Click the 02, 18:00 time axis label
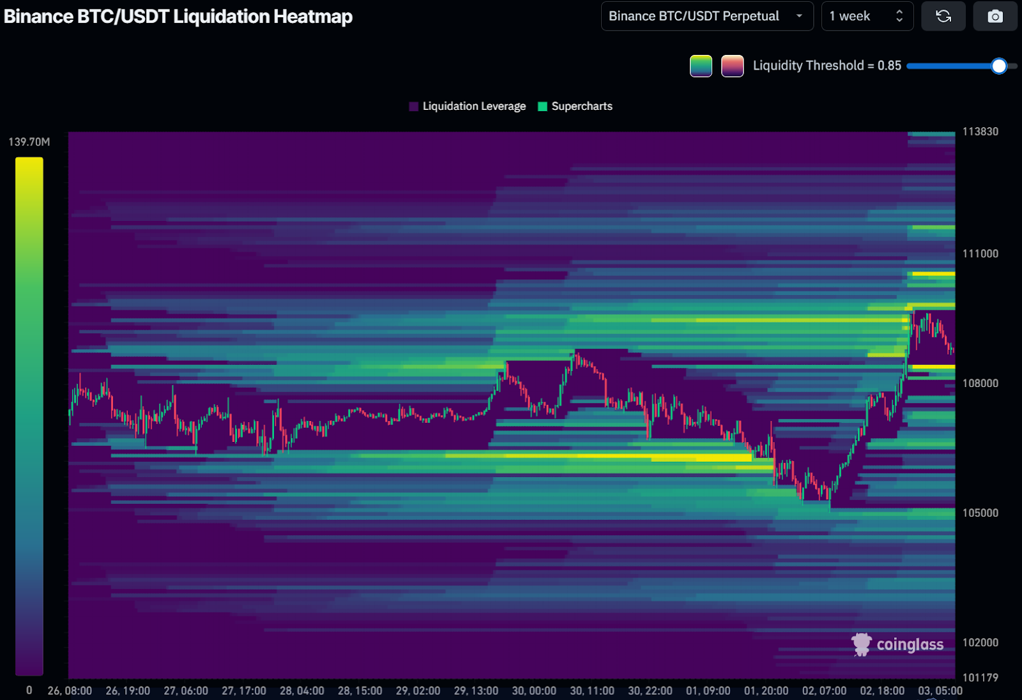The width and height of the screenshot is (1022, 700). (x=883, y=691)
